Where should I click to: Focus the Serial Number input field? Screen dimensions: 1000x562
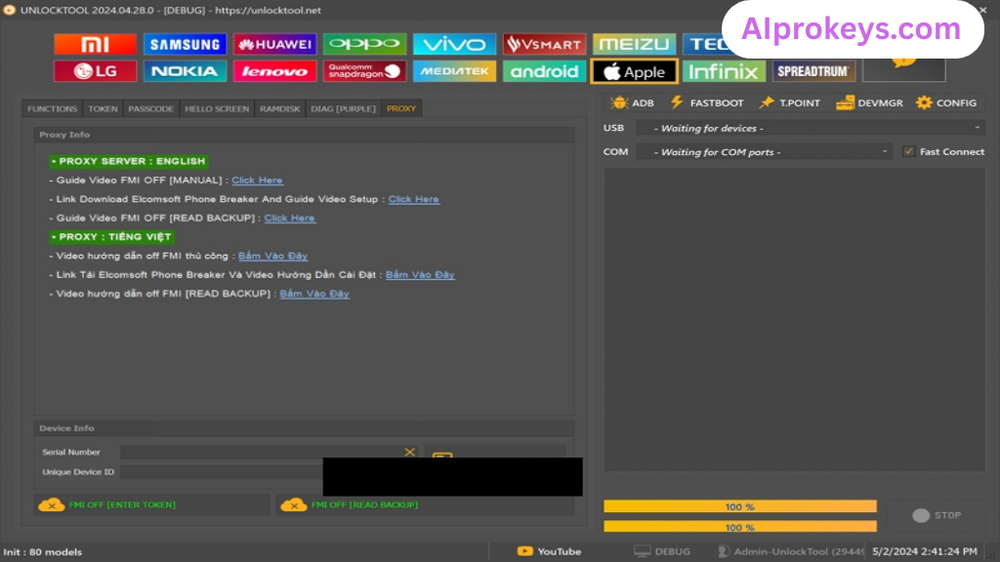(x=262, y=452)
